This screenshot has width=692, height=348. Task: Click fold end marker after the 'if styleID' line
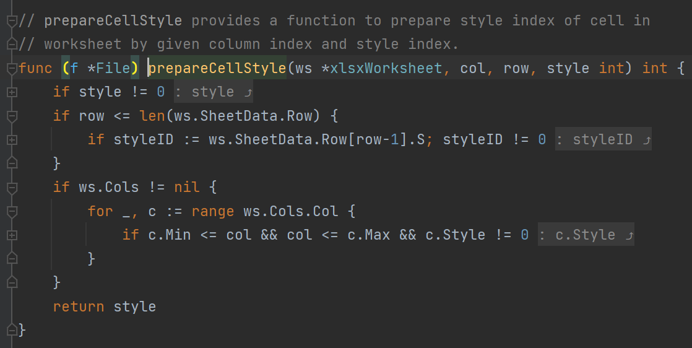(x=11, y=163)
